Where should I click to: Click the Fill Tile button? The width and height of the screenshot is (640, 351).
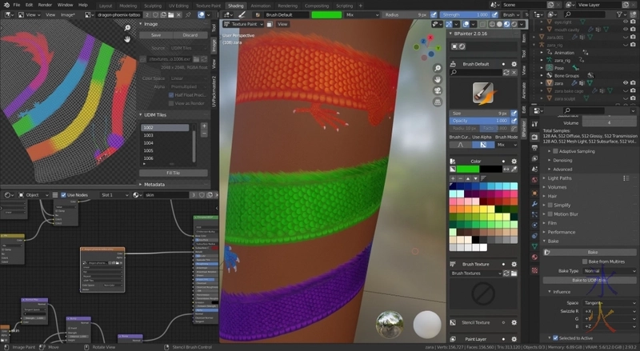pos(173,173)
